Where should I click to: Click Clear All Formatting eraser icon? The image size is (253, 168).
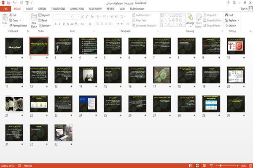click(x=92, y=17)
